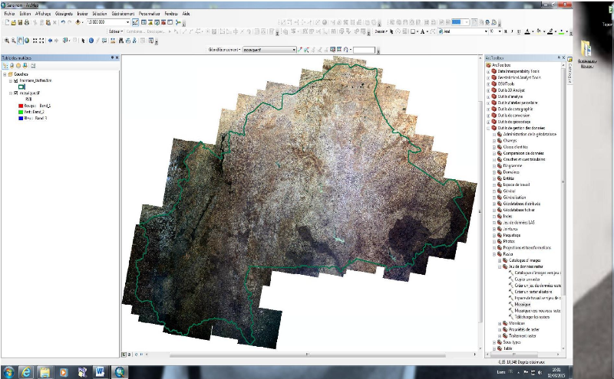Open the Sélection menu

tap(99, 14)
